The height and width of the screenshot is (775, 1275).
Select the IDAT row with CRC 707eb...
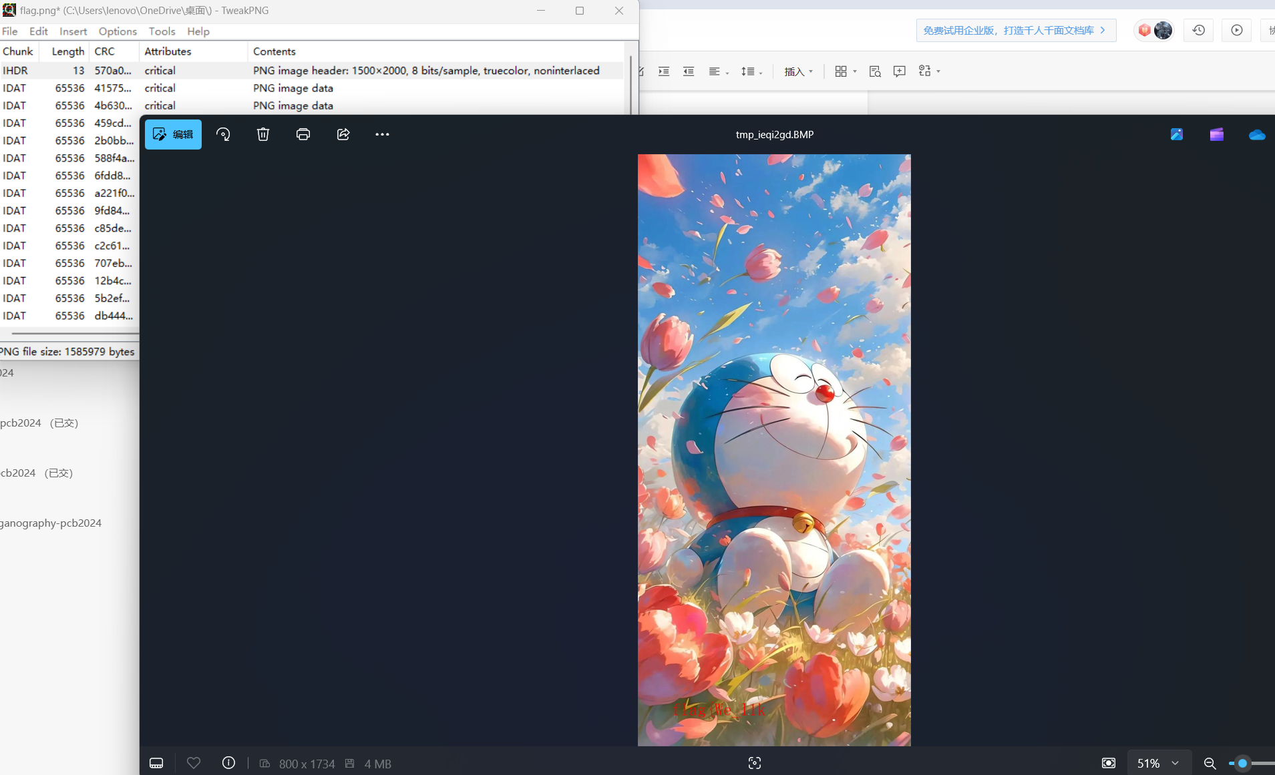tap(69, 263)
